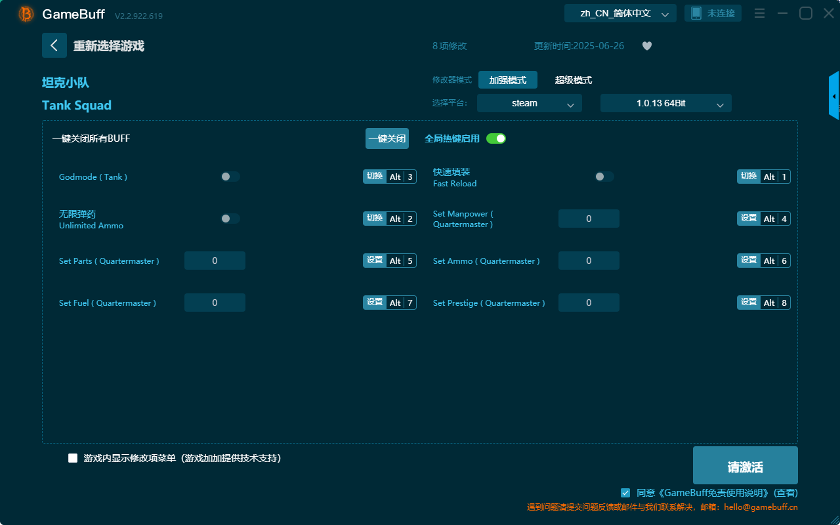Enable the Godmode (Tank) switch
This screenshot has height=525, width=840.
tap(230, 177)
